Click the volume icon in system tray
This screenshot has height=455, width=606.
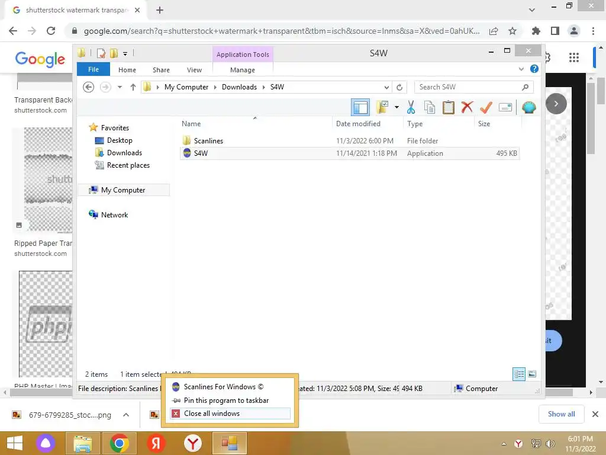[550, 444]
